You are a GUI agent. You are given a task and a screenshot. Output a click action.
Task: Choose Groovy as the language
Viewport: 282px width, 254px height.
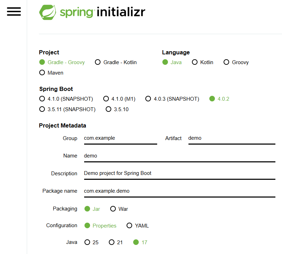pyautogui.click(x=226, y=62)
